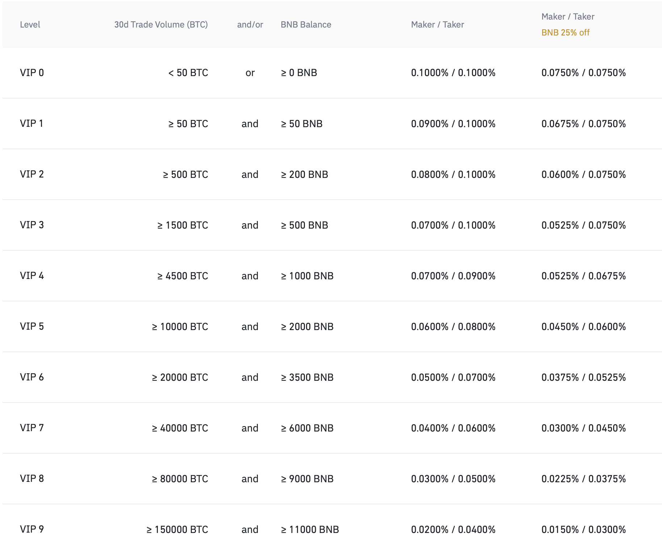Screen dimensions: 662x550
Task: Select the VIP 7 level cell
Action: click(x=32, y=428)
